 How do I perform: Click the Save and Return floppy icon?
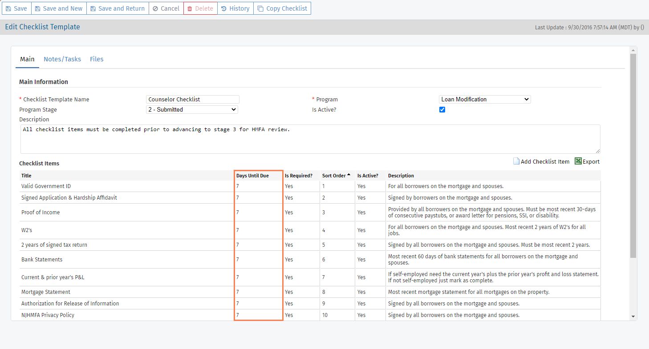(93, 8)
